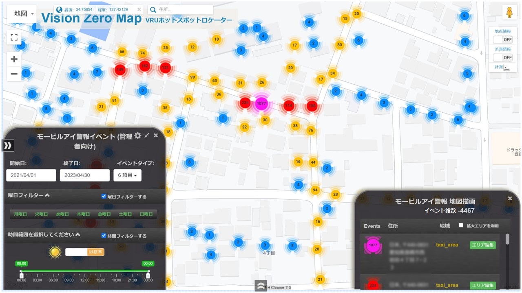Select red 108 hotspot marker
The width and height of the screenshot is (522, 293).
pos(312,106)
